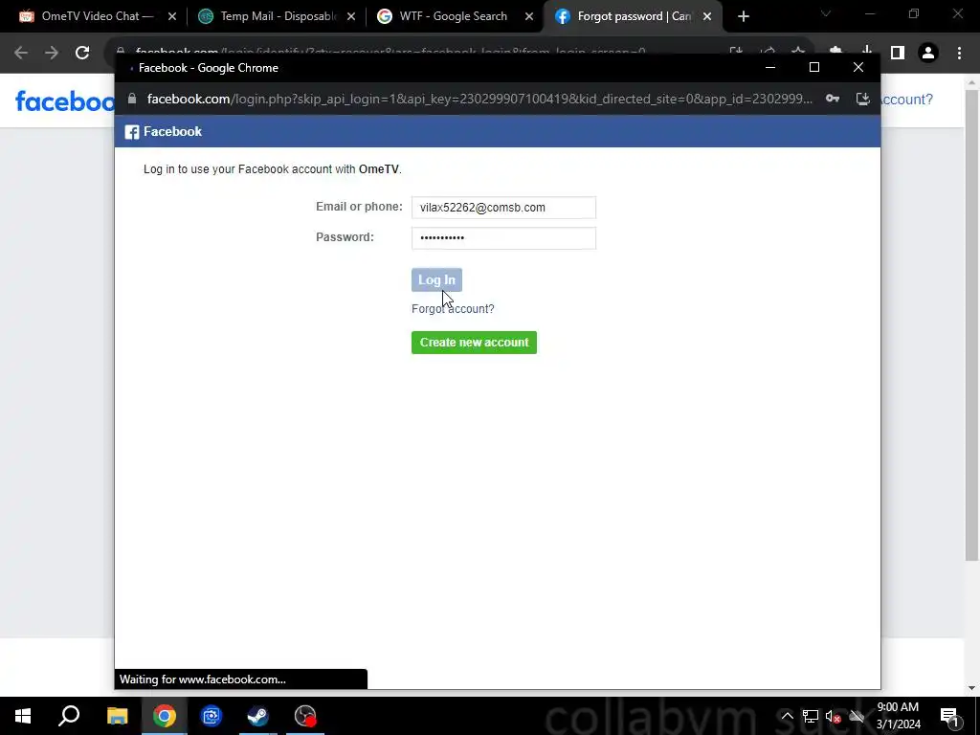Click the Chrome taskbar icon

coord(165,716)
